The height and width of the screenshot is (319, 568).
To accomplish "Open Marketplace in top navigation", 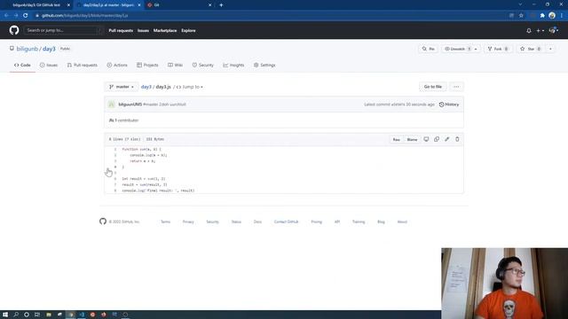I will [x=165, y=31].
